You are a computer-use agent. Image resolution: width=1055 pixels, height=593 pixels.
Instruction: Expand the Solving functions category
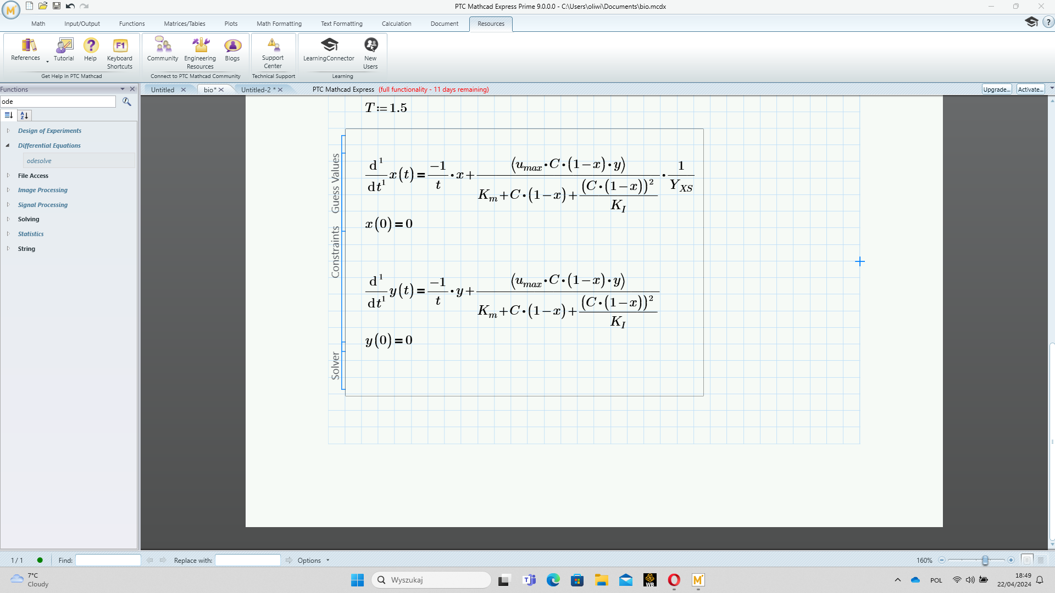(8, 219)
